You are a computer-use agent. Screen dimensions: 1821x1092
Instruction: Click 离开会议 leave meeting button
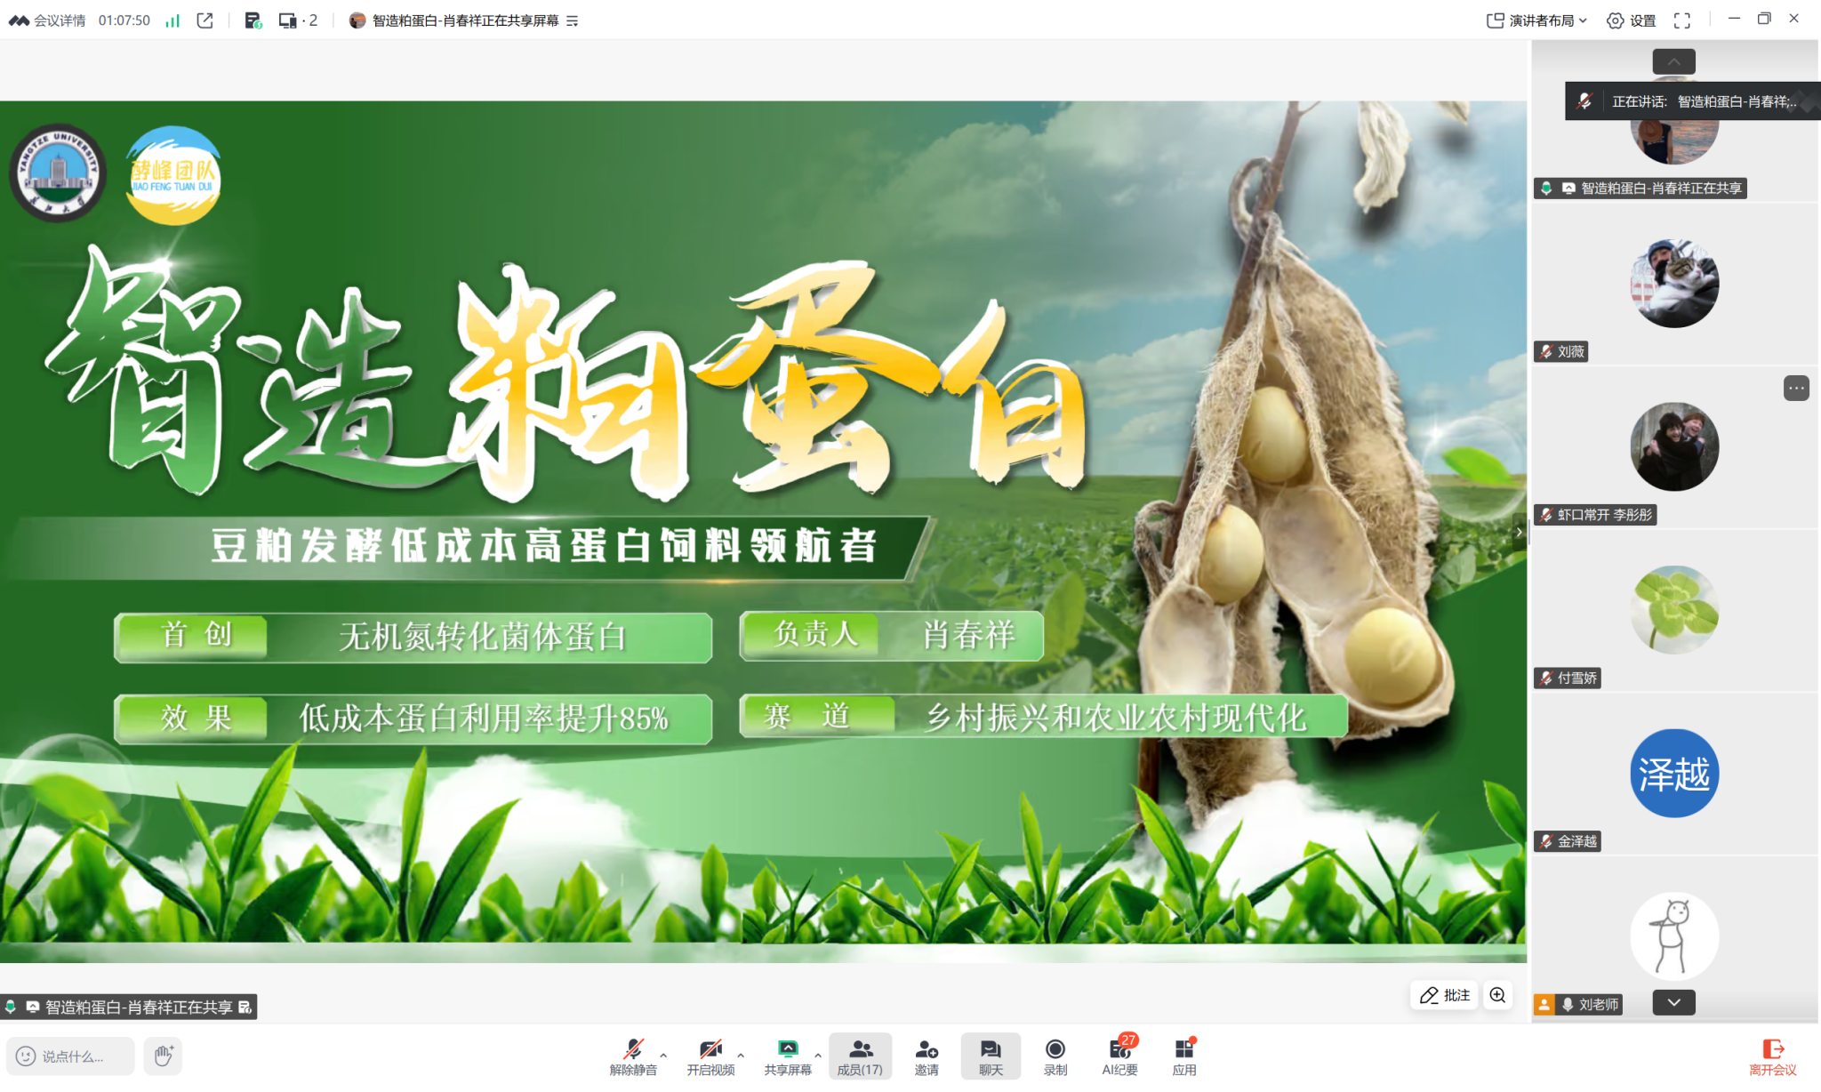click(x=1772, y=1056)
